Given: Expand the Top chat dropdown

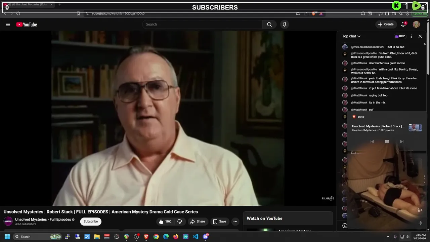Looking at the screenshot, I should [x=351, y=36].
